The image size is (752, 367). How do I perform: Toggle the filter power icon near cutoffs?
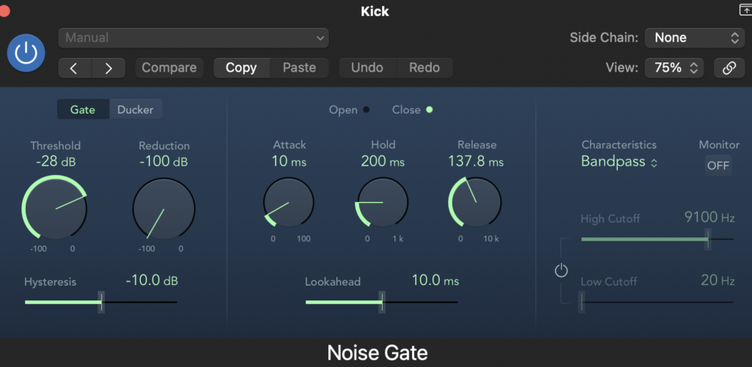pos(561,271)
